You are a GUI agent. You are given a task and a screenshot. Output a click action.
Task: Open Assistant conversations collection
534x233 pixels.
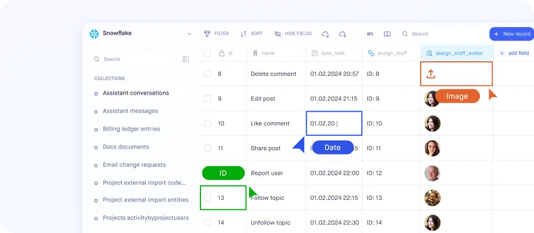click(x=136, y=93)
